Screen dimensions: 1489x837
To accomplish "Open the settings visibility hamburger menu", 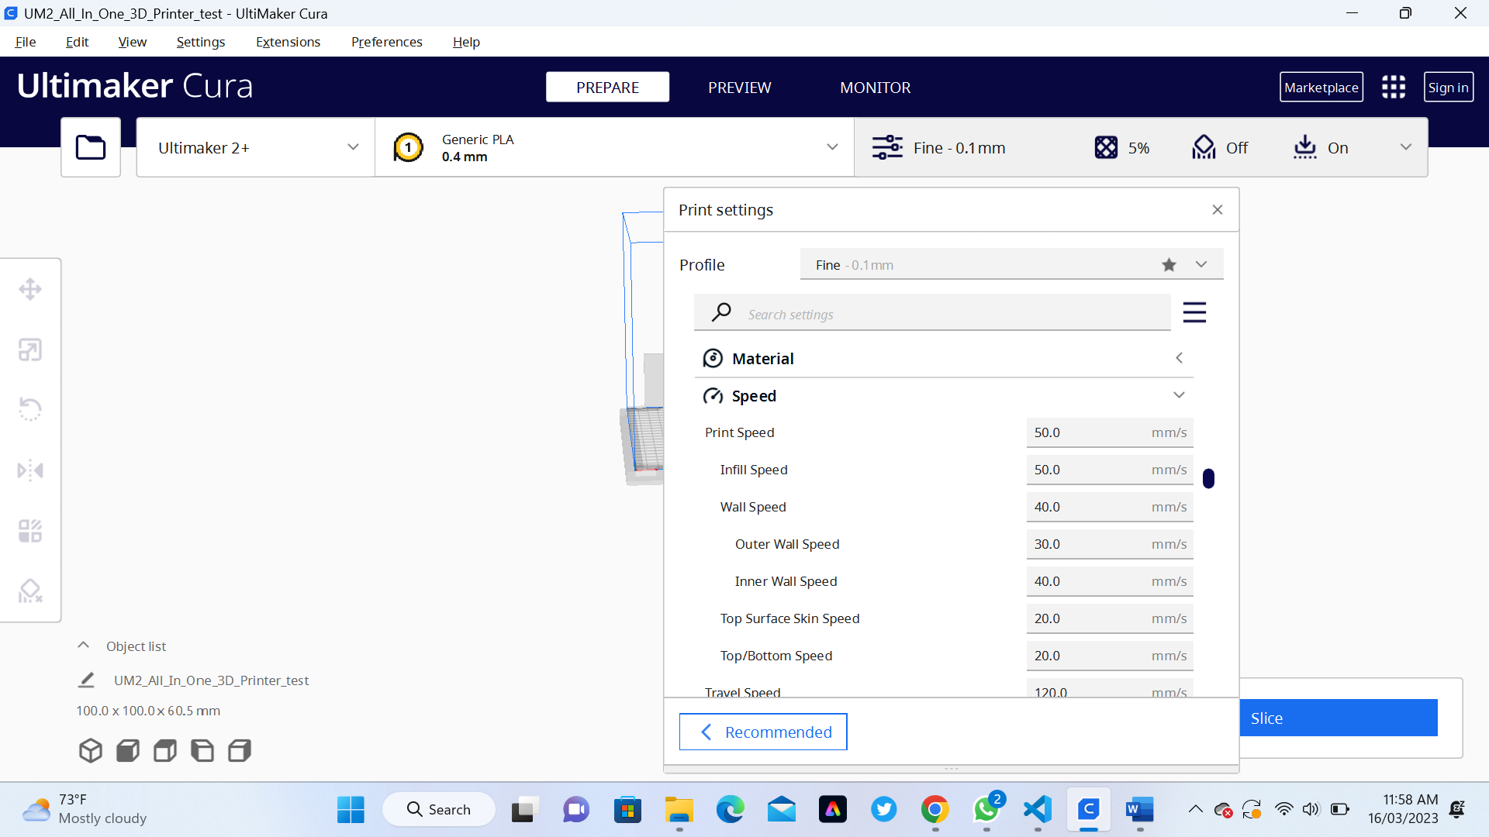I will coord(1194,312).
